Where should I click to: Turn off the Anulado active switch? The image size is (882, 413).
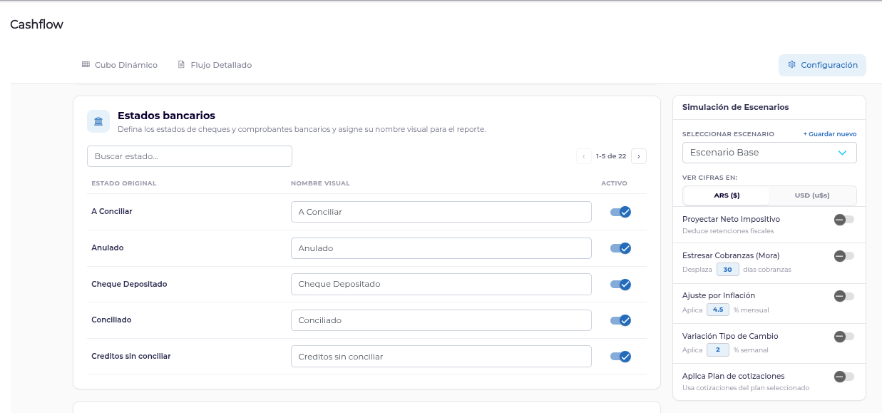coord(620,248)
